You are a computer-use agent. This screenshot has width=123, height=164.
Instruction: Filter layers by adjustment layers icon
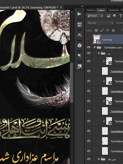[x=115, y=16]
